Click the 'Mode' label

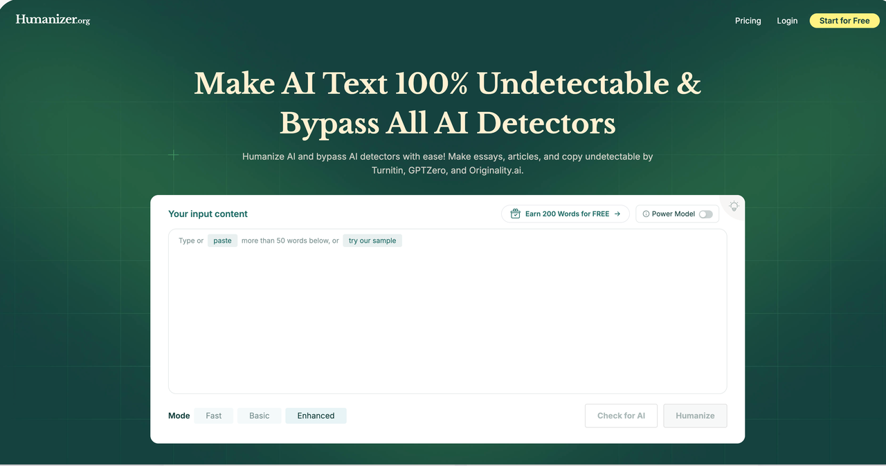pyautogui.click(x=179, y=416)
